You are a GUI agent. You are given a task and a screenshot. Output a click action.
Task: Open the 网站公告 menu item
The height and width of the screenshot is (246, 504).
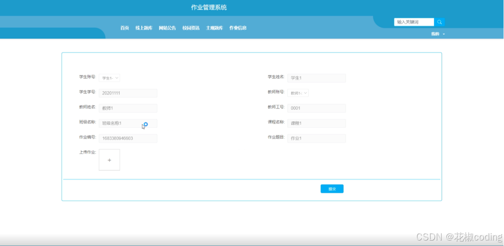coord(168,28)
